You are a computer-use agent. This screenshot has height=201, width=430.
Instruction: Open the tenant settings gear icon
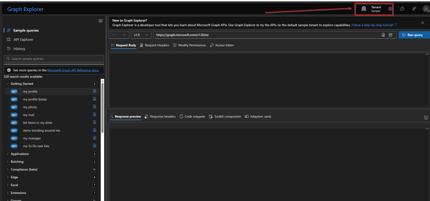390,9
